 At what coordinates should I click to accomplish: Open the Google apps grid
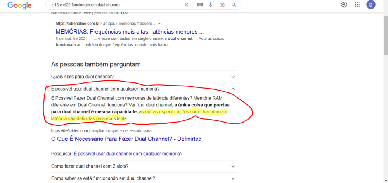click(x=357, y=5)
